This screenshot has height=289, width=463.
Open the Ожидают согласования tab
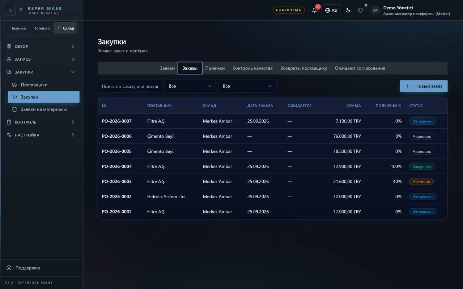point(360,68)
